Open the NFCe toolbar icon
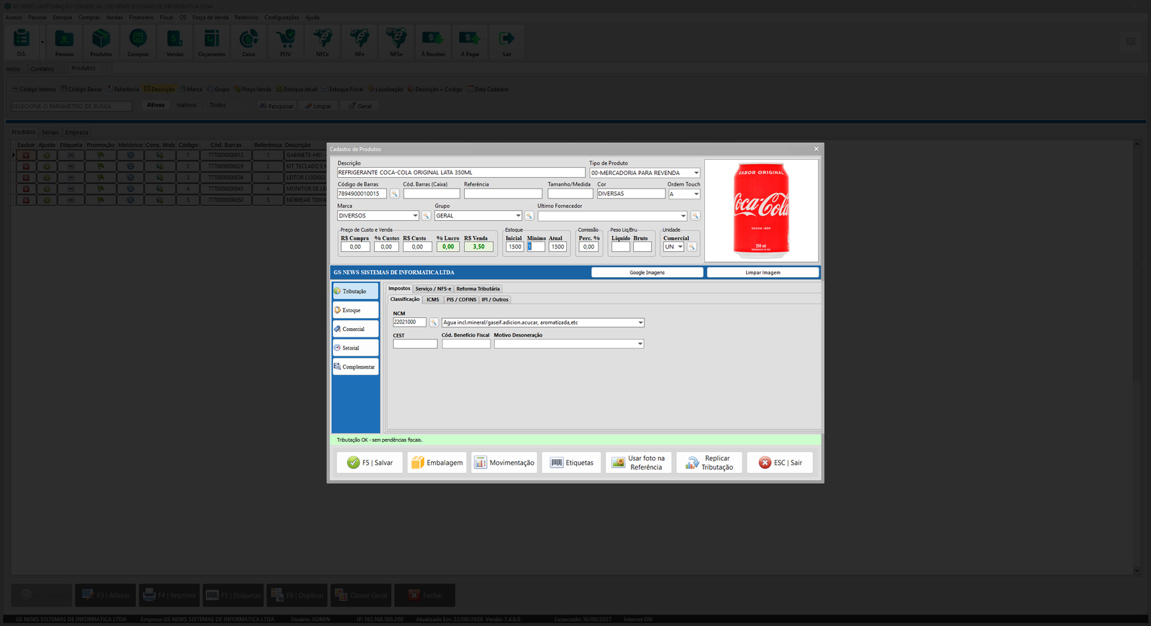This screenshot has height=626, width=1151. (x=322, y=42)
